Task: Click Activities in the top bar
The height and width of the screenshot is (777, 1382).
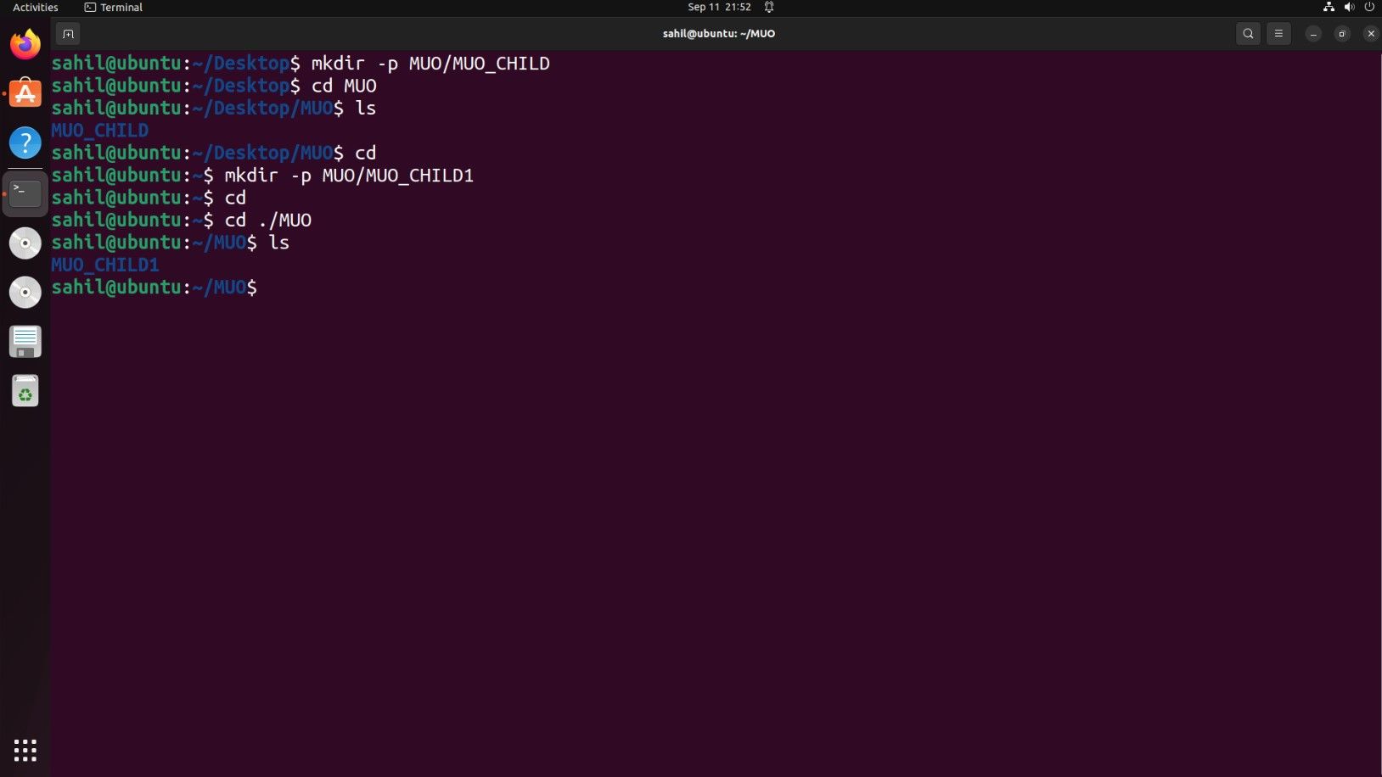Action: (35, 7)
